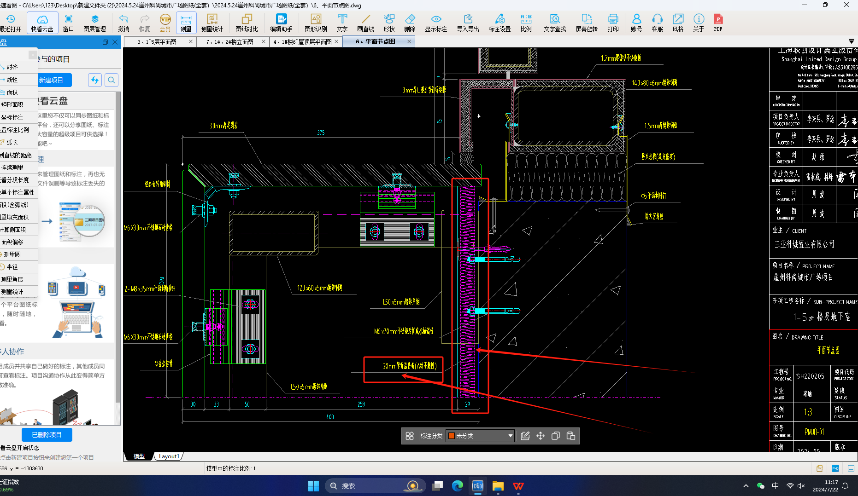Open the VIP 会员 membership icon

165,23
